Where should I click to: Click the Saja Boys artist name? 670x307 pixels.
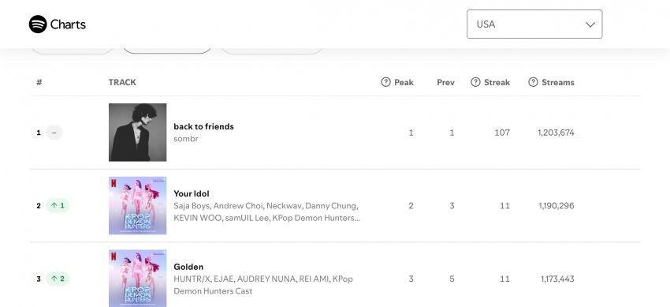[x=192, y=206]
